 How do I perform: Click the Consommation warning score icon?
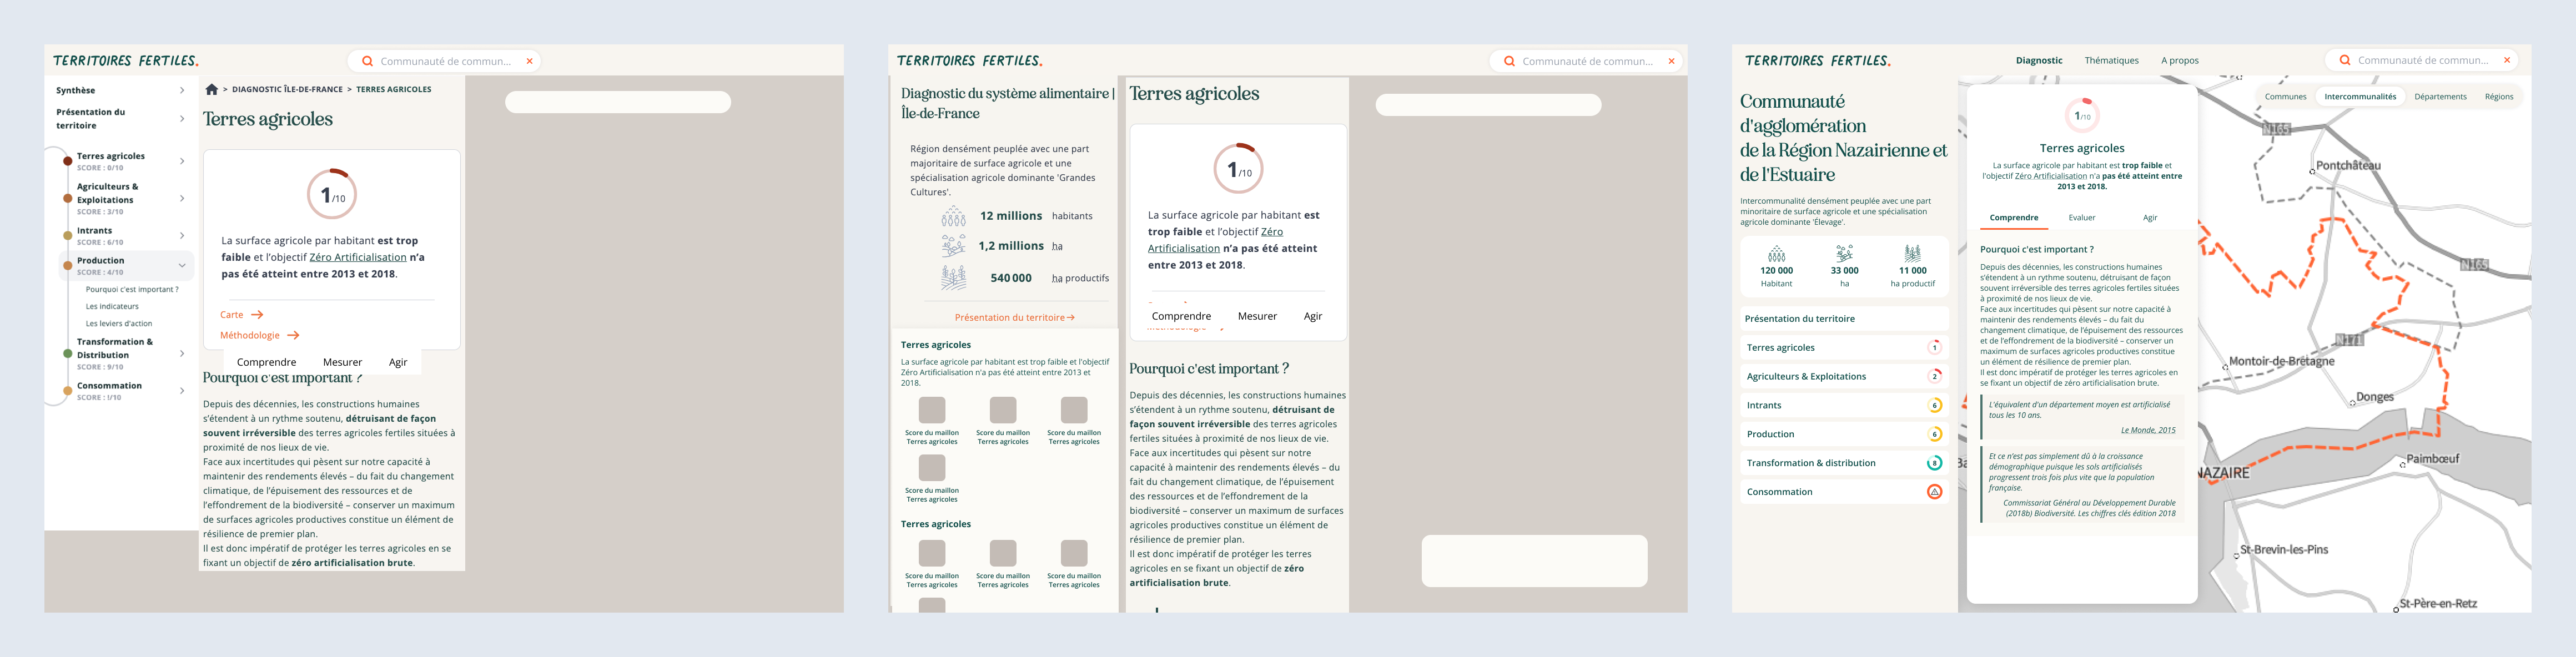[x=1934, y=492]
